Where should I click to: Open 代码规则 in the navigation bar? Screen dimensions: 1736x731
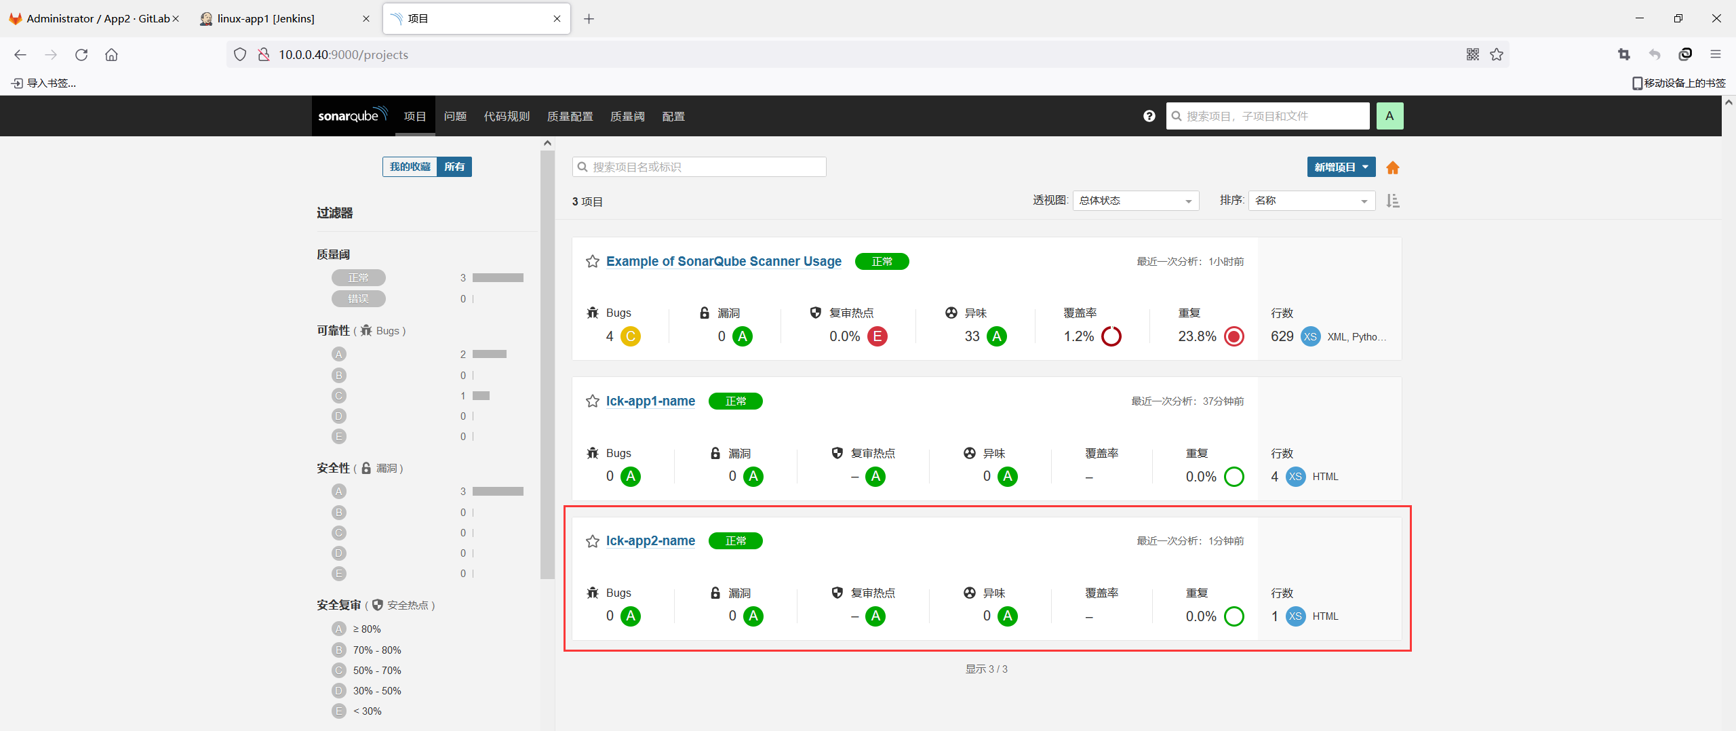pos(507,117)
